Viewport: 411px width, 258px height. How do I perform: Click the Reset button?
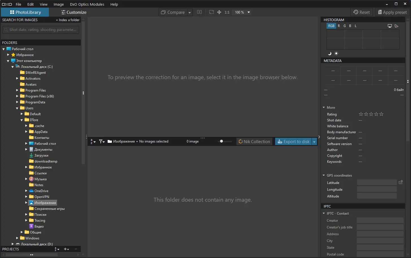362,12
